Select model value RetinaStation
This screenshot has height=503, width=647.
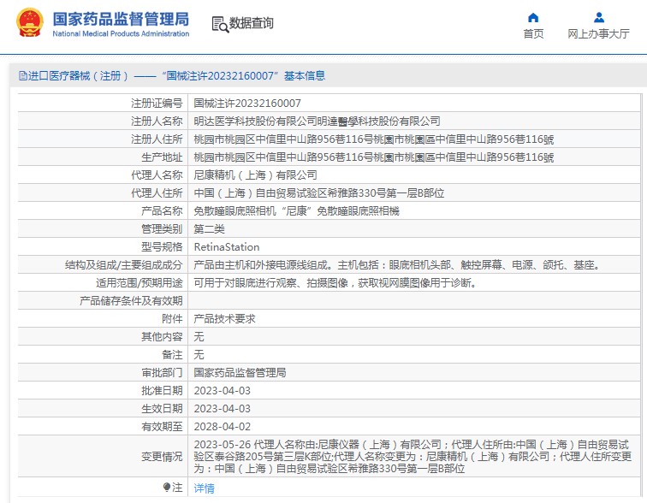[227, 247]
